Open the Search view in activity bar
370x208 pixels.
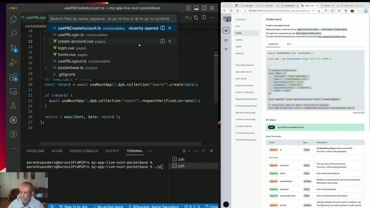[13, 34]
